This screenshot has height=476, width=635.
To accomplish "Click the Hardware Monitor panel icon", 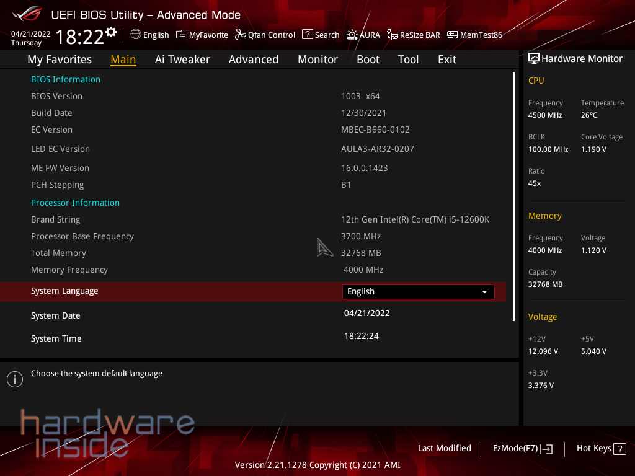I will [x=534, y=58].
